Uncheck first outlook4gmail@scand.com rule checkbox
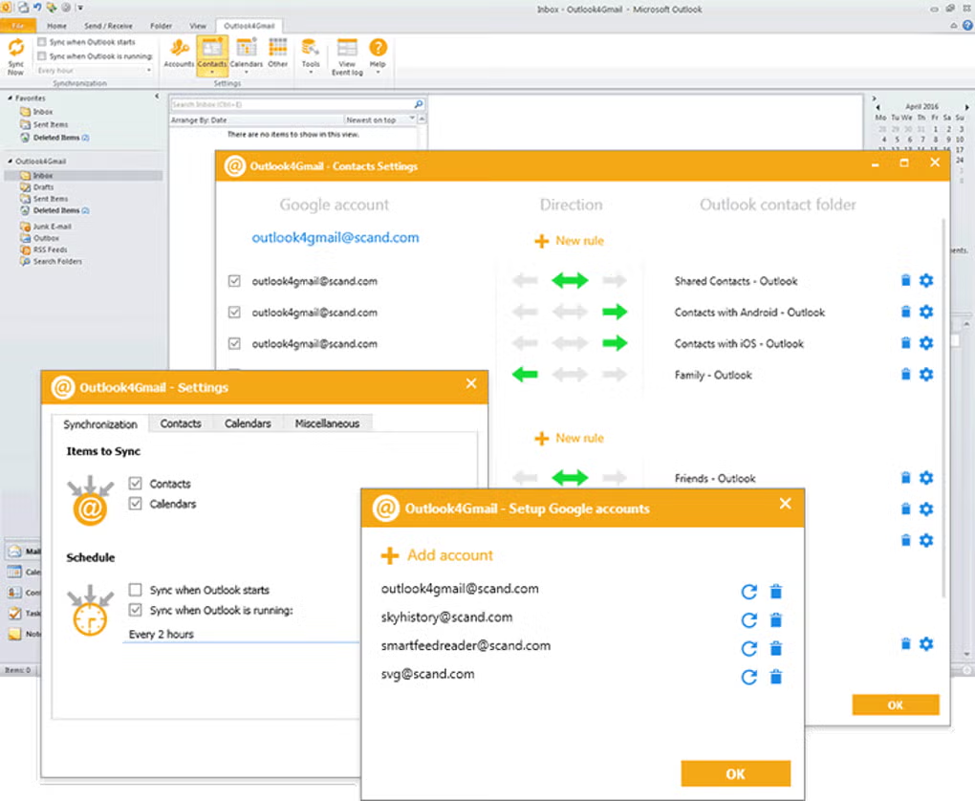 pyautogui.click(x=234, y=281)
